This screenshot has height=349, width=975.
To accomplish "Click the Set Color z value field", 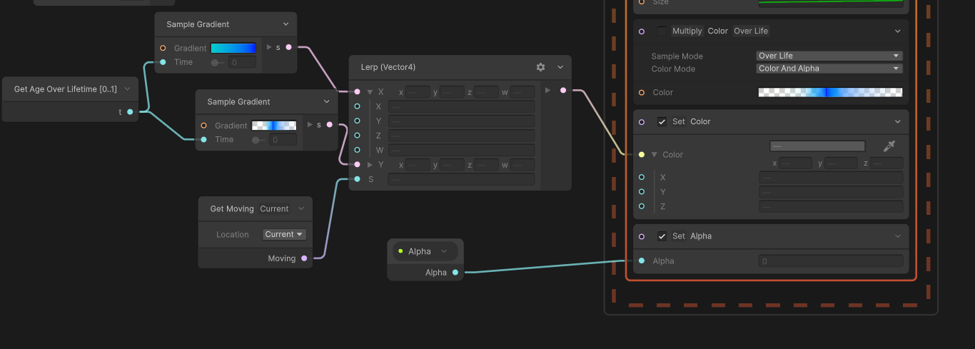I will 886,163.
